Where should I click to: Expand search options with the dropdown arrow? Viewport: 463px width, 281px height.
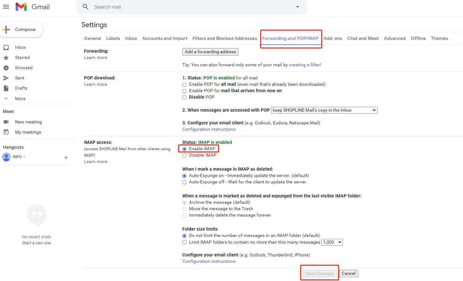click(297, 7)
